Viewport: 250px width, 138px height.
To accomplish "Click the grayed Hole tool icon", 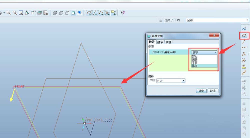I will click(244, 103).
